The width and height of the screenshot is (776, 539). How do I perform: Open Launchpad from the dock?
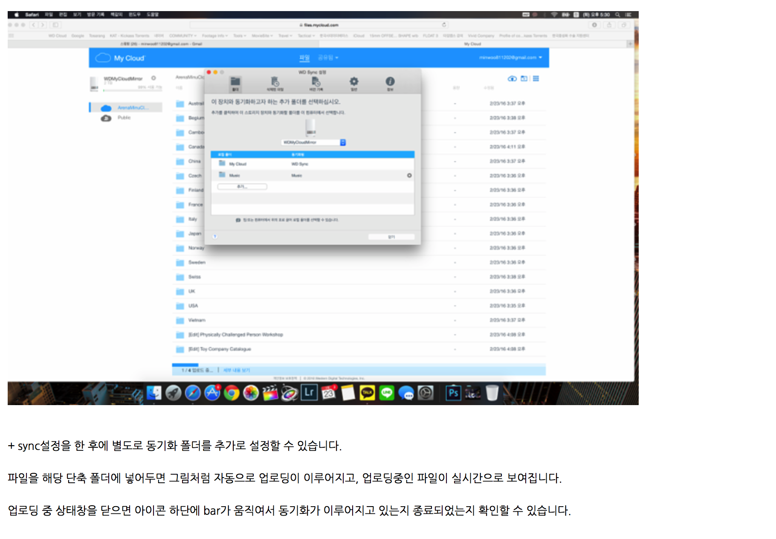174,393
